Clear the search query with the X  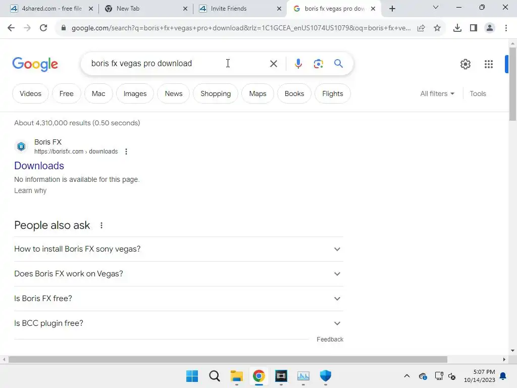click(273, 64)
